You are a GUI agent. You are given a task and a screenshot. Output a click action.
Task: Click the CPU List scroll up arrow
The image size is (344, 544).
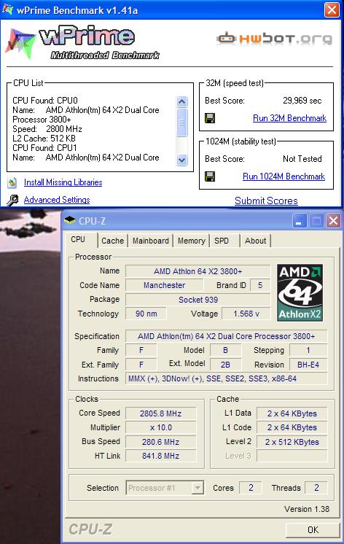point(181,101)
